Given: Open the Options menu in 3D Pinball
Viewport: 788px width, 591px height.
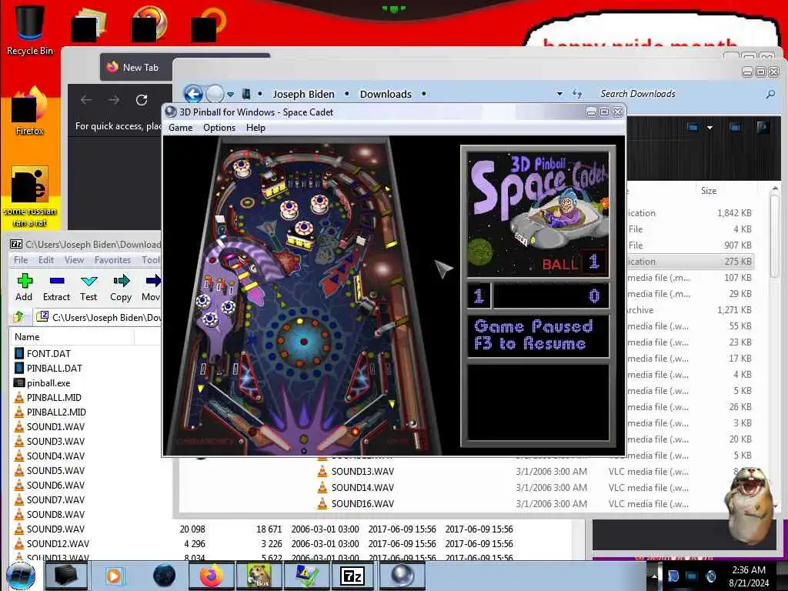Looking at the screenshot, I should tap(219, 128).
